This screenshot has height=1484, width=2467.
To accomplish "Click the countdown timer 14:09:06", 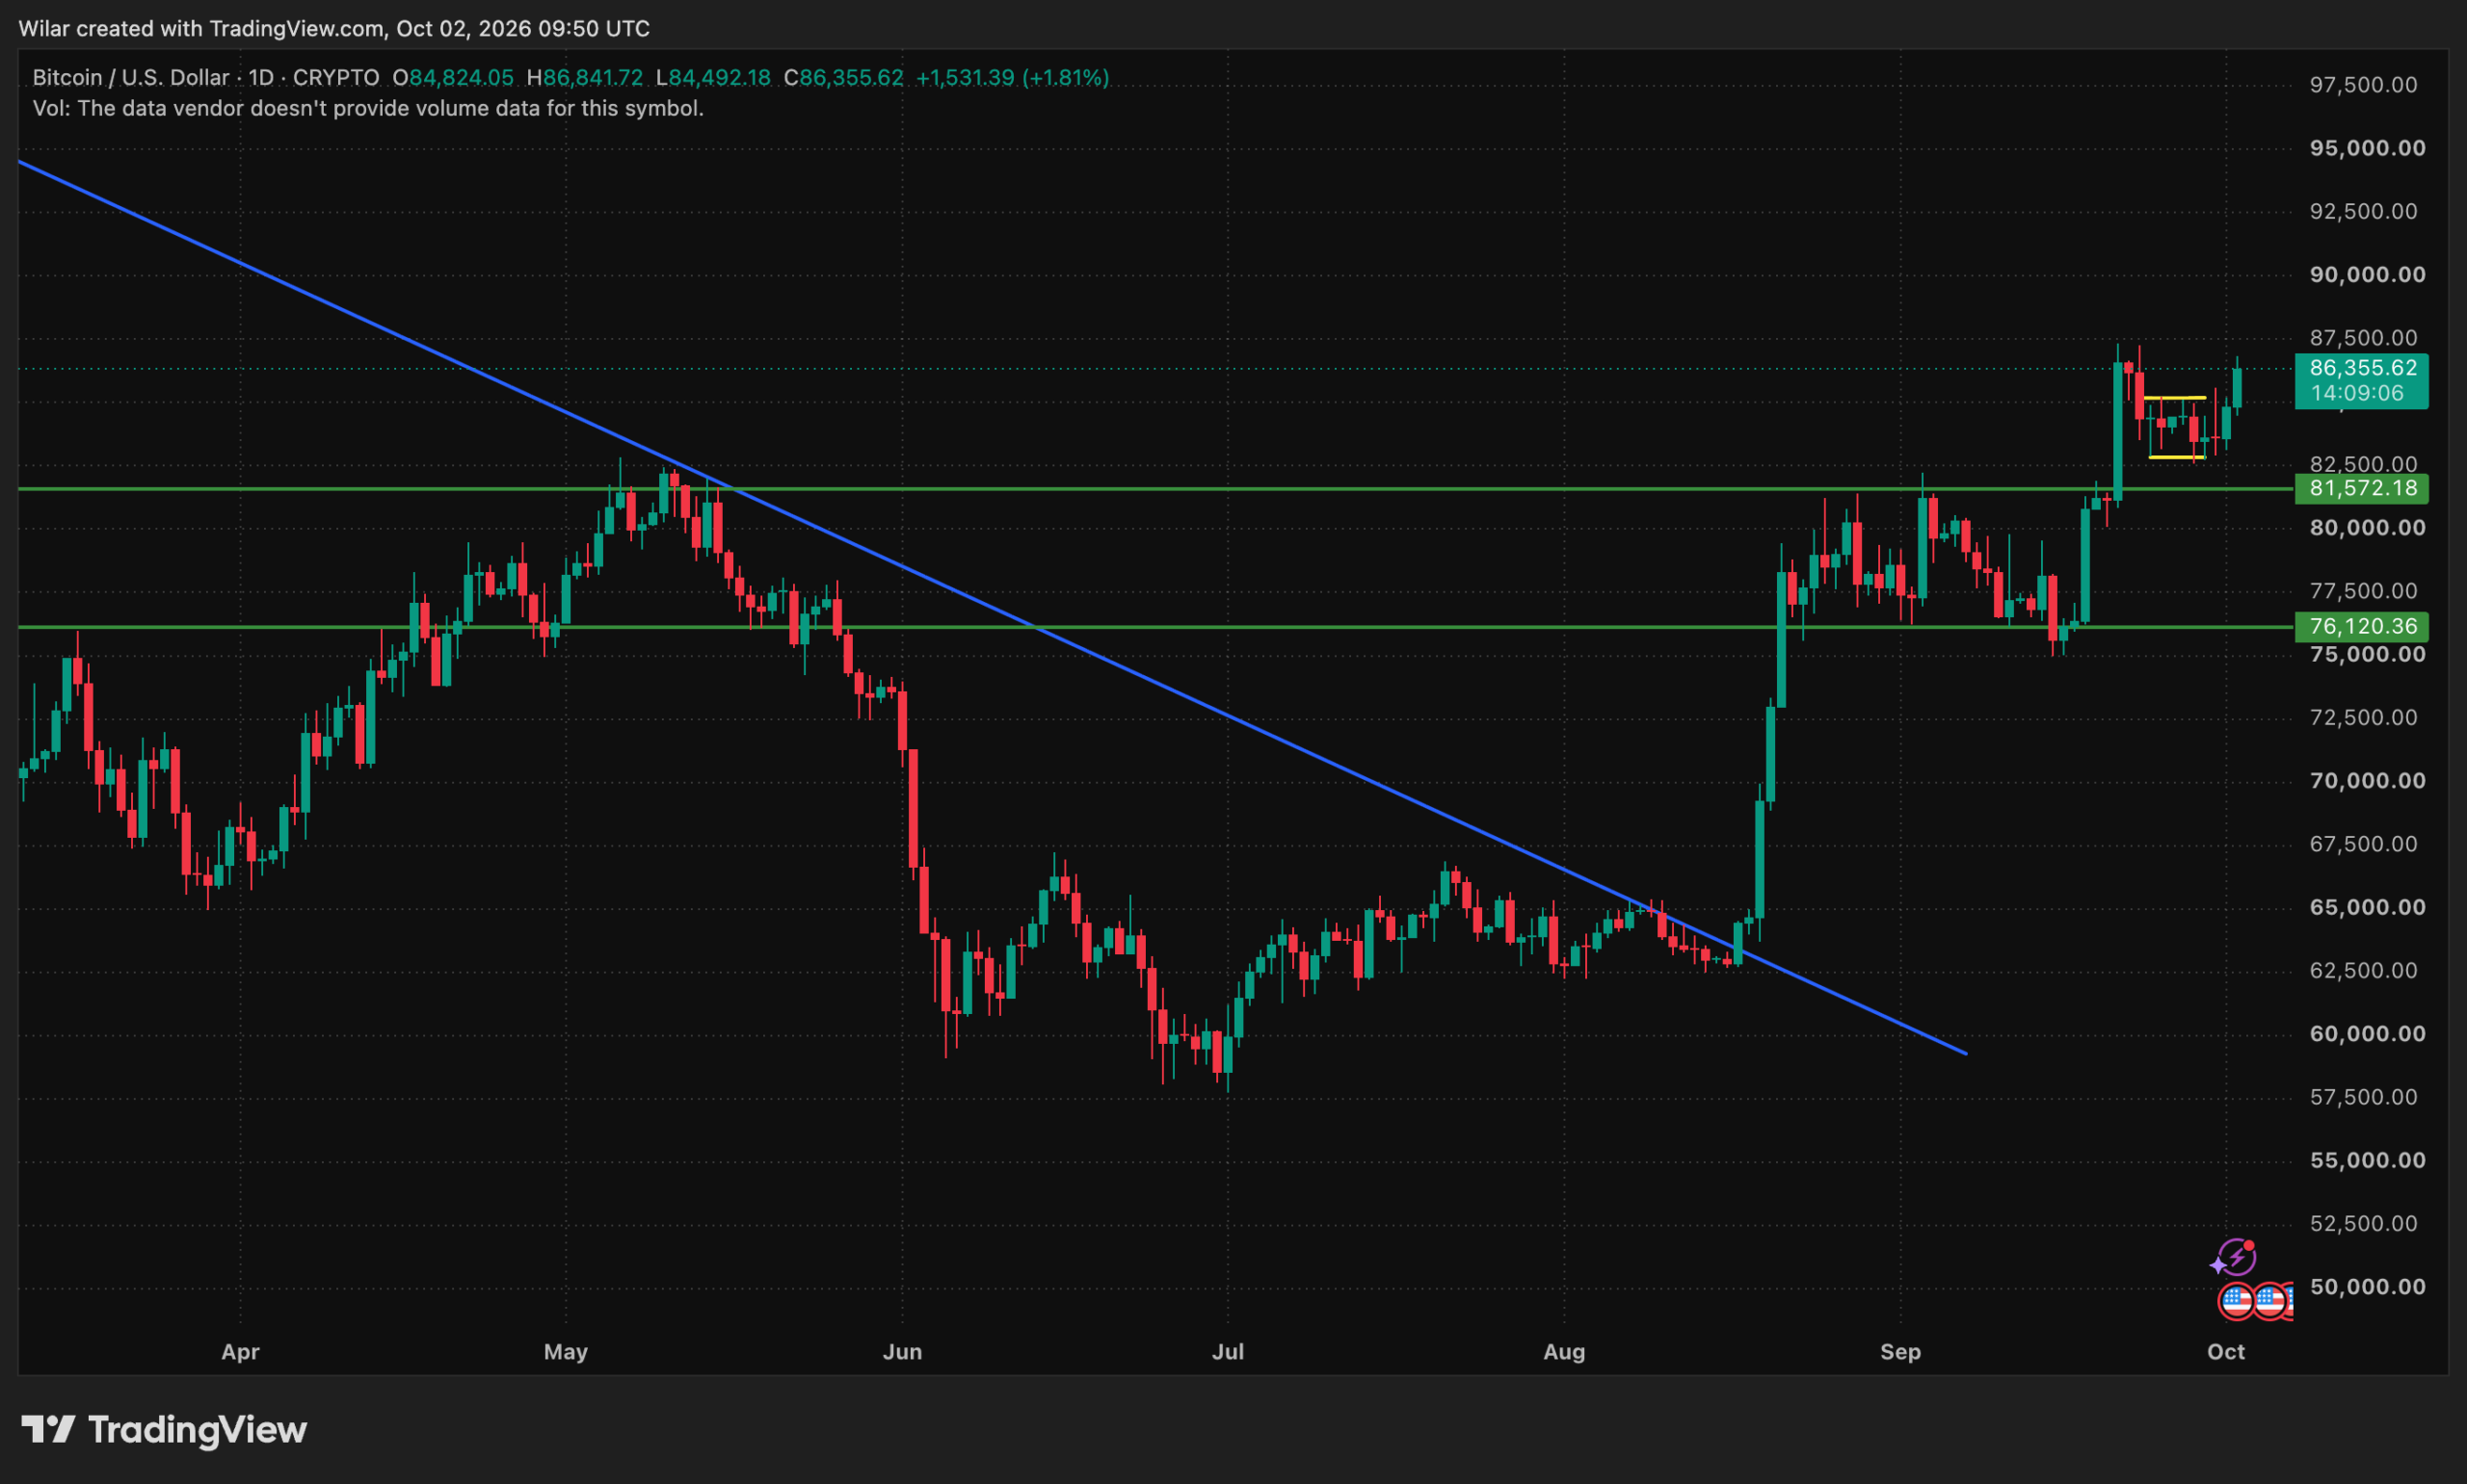I will [2357, 393].
